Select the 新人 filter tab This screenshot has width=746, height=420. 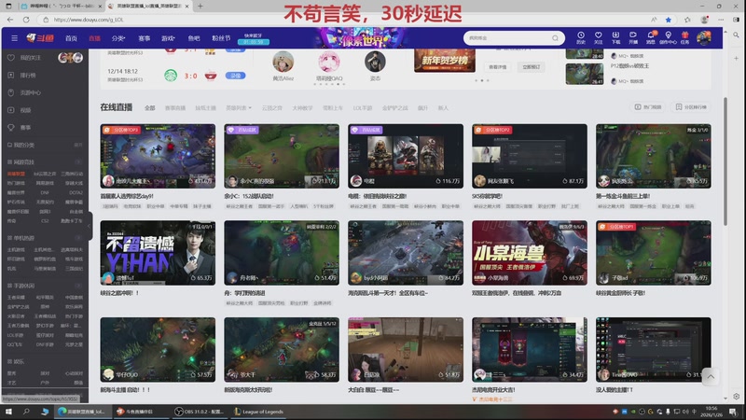pyautogui.click(x=443, y=108)
